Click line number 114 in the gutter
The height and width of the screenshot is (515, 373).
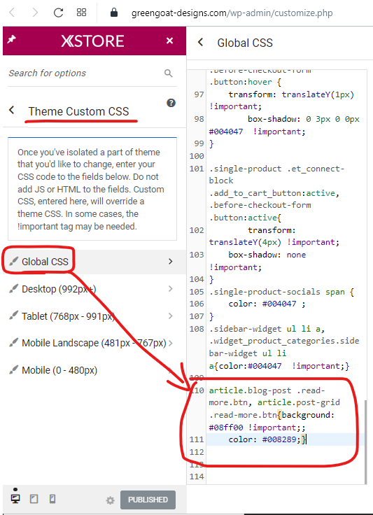pyautogui.click(x=197, y=477)
